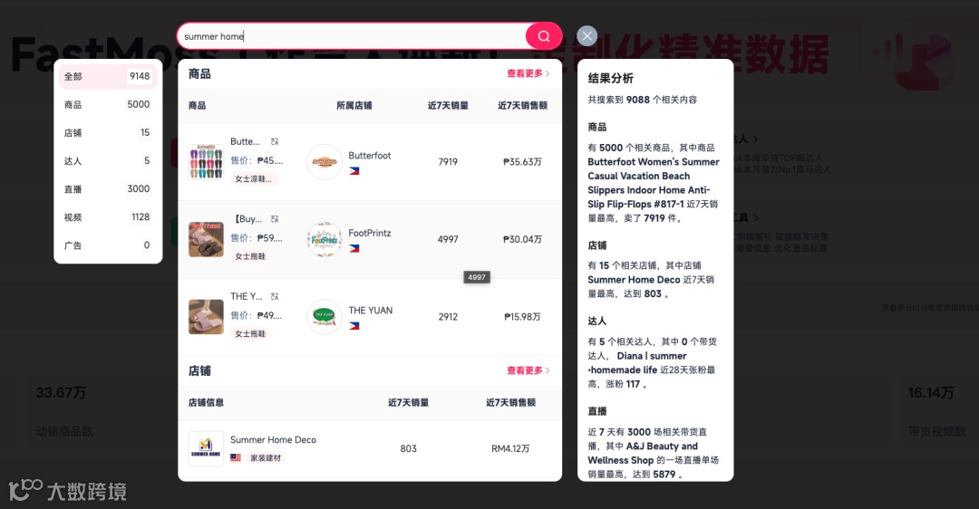Click Malaysia flag under Summer Home Deco

coord(236,458)
